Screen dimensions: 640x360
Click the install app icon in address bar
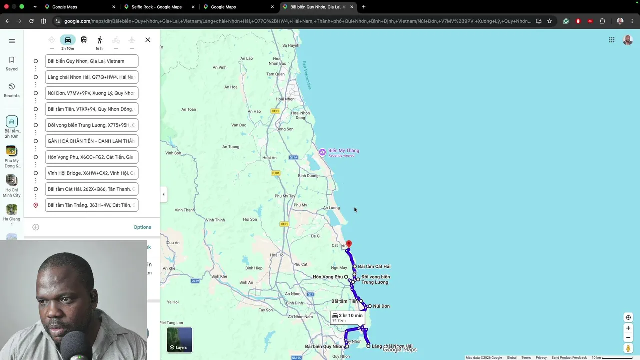point(538,21)
